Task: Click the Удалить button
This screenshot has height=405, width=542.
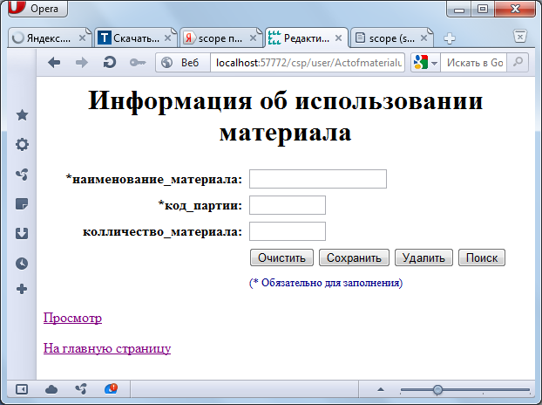Action: click(423, 257)
